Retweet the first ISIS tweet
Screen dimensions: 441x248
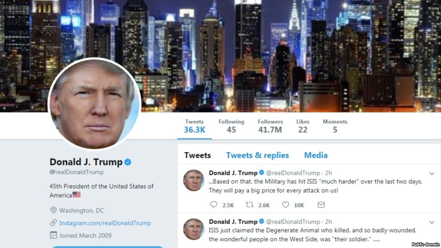tap(250, 204)
